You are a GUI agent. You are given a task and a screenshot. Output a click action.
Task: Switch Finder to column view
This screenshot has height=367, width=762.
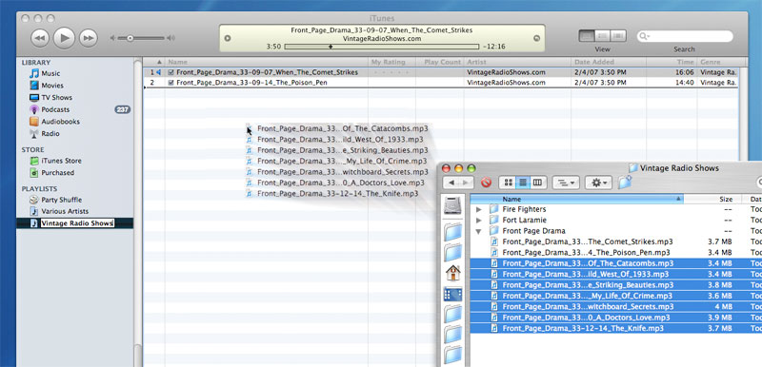[537, 183]
